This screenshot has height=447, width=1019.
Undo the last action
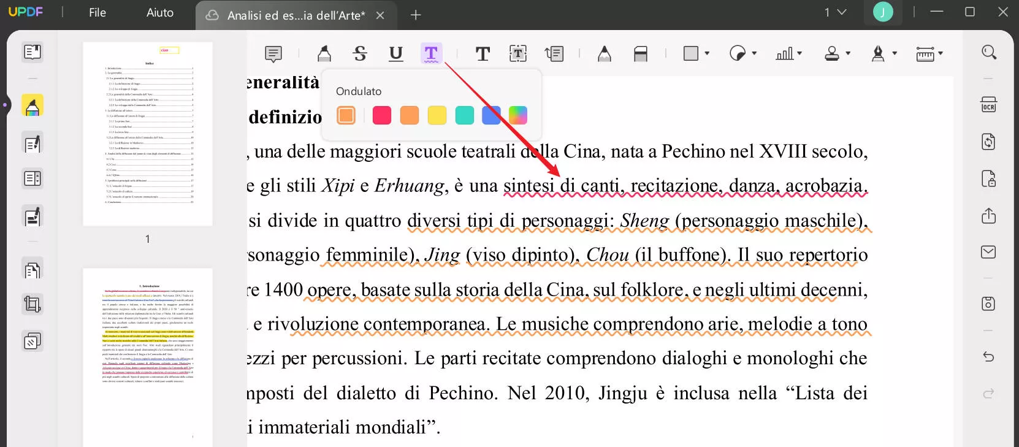(x=988, y=356)
